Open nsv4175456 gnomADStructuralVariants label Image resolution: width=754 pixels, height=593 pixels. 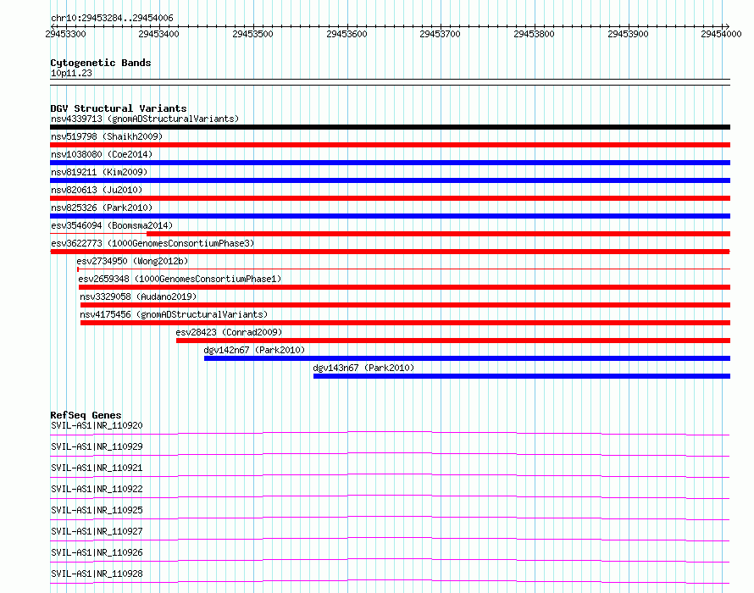pyautogui.click(x=174, y=314)
